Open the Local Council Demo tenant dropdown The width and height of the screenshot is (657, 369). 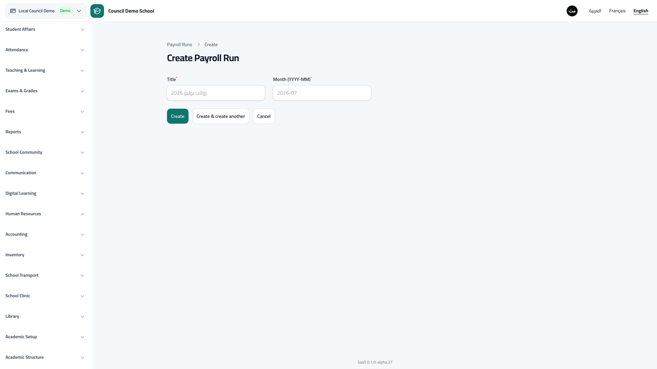tap(46, 11)
